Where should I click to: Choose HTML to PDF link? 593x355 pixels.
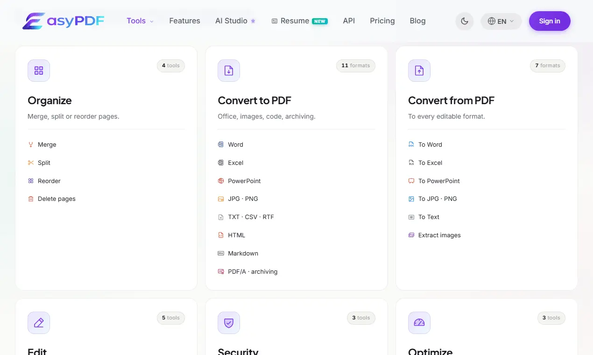236,235
